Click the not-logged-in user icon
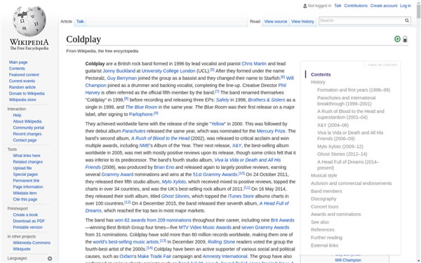The height and width of the screenshot is (263, 421). point(305,6)
